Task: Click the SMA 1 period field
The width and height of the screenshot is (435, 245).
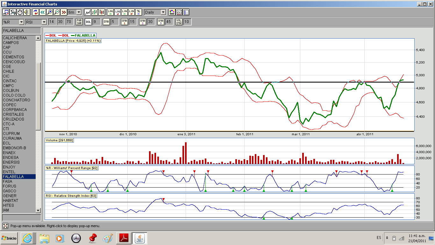Action: coord(132,22)
